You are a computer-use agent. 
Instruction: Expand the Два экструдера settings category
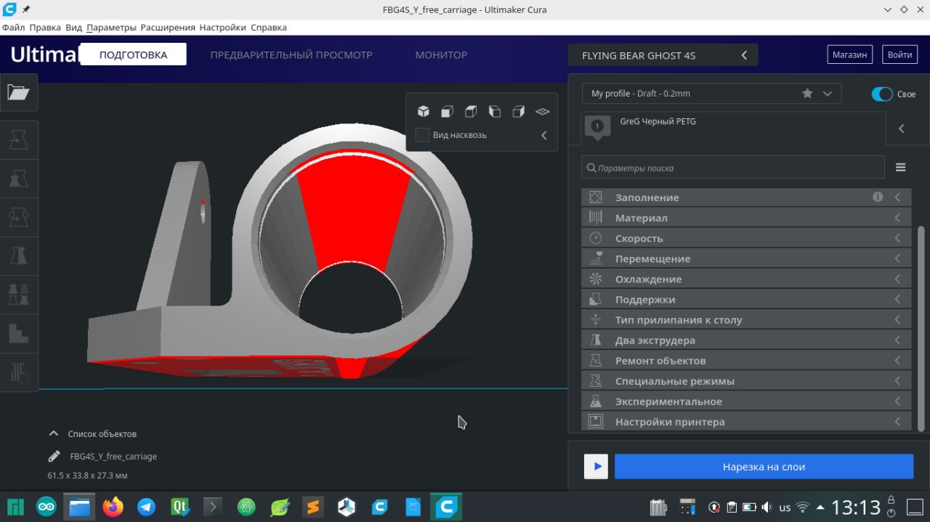point(746,340)
